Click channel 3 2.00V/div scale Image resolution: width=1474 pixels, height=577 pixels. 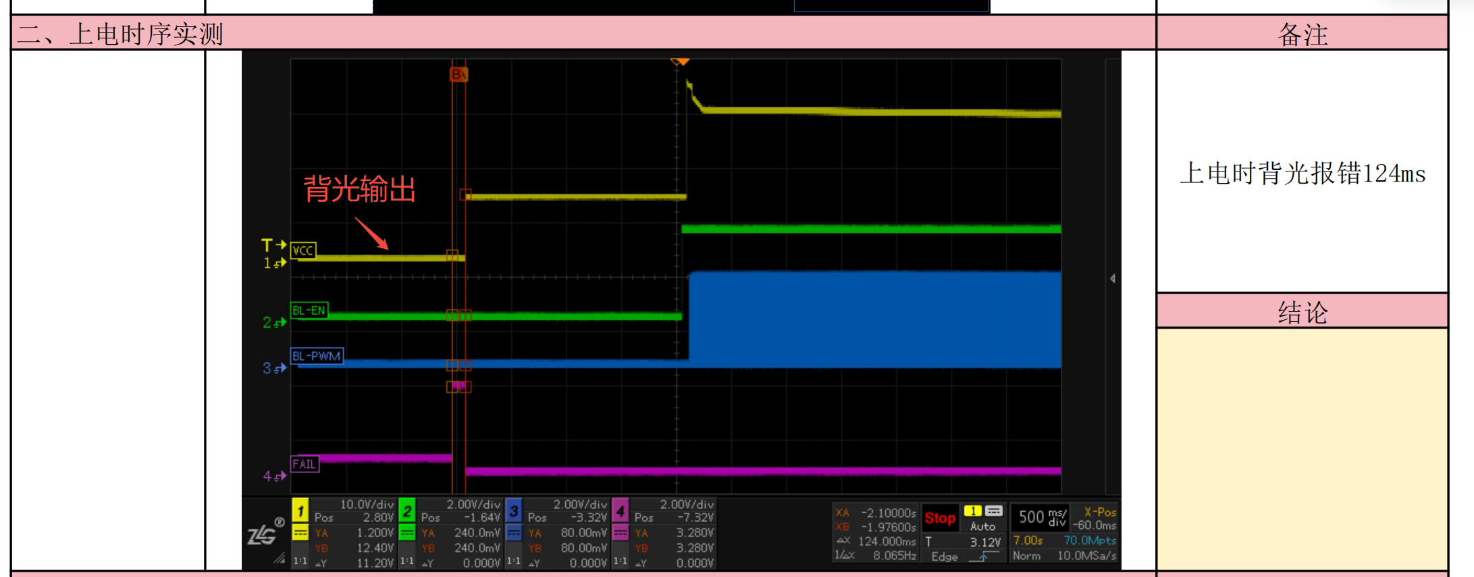580,504
